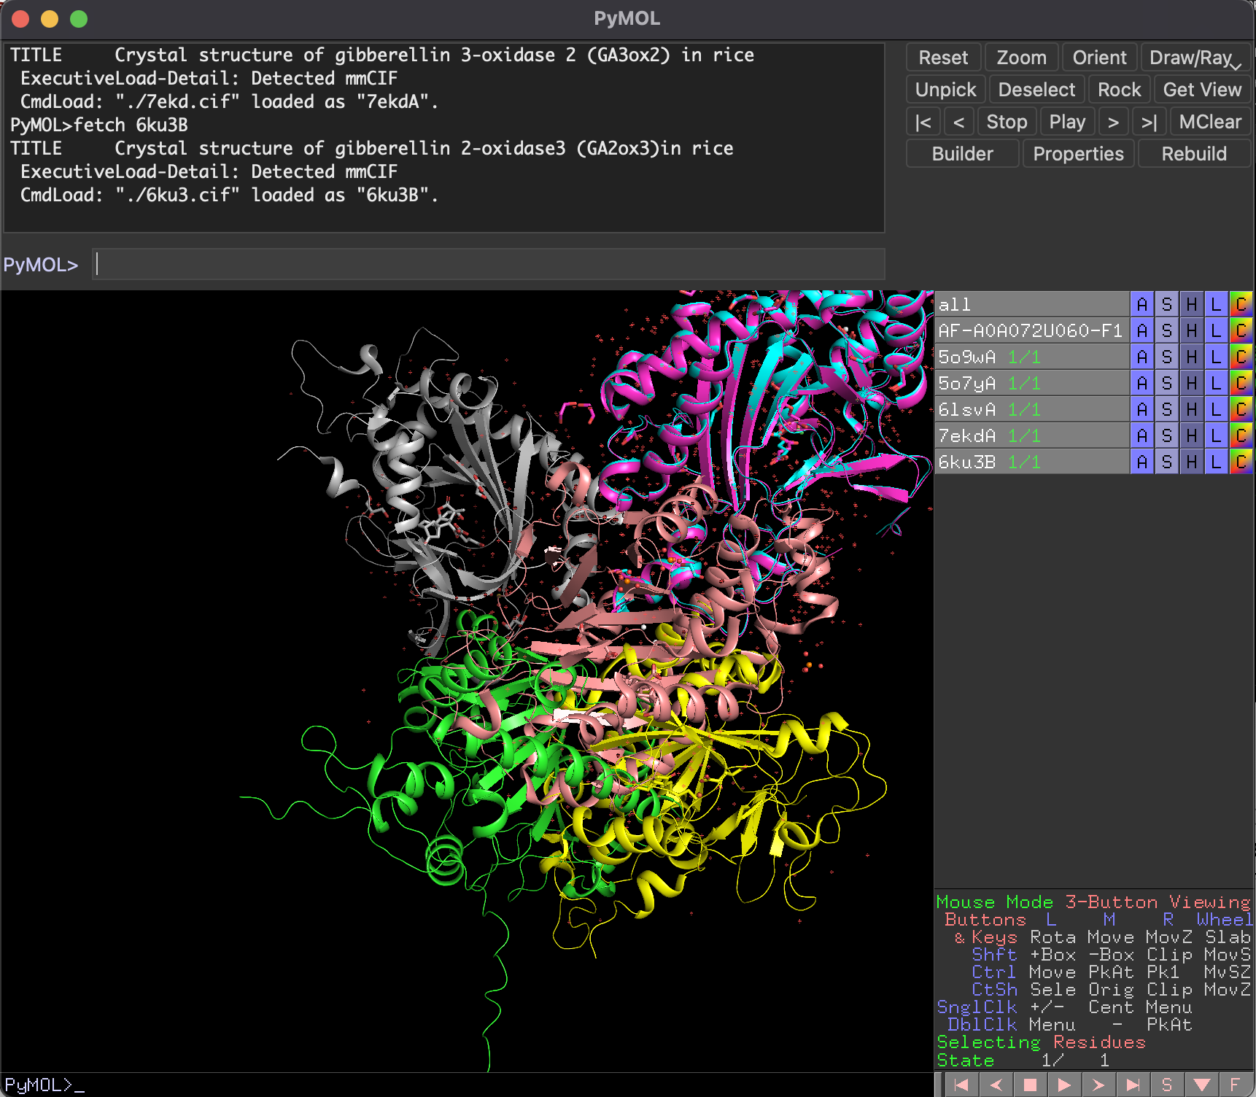Screen dimensions: 1256x1097
Task: Jump to last frame in bottom bar
Action: point(1133,1085)
